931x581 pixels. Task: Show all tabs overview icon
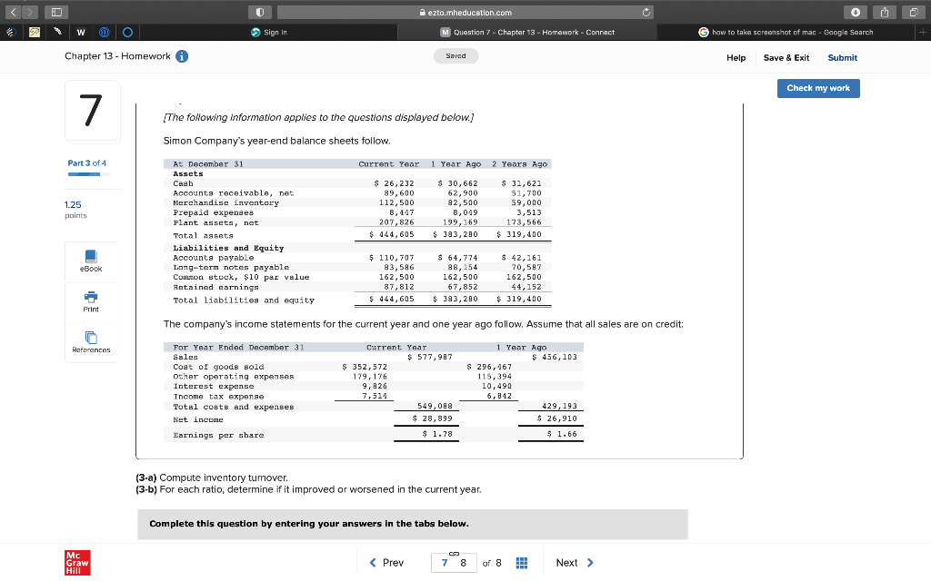pos(913,12)
